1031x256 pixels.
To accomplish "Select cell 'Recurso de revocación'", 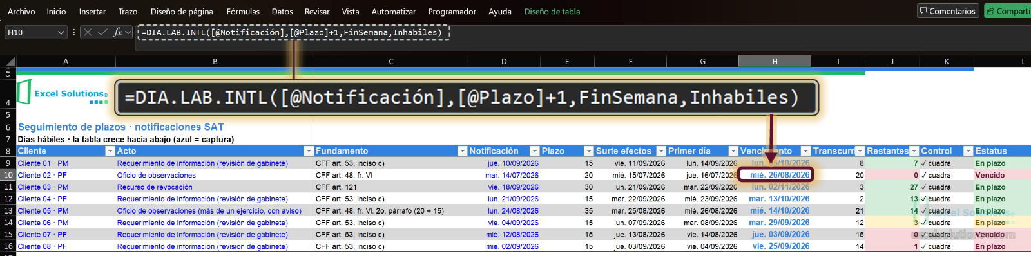I will pos(215,187).
